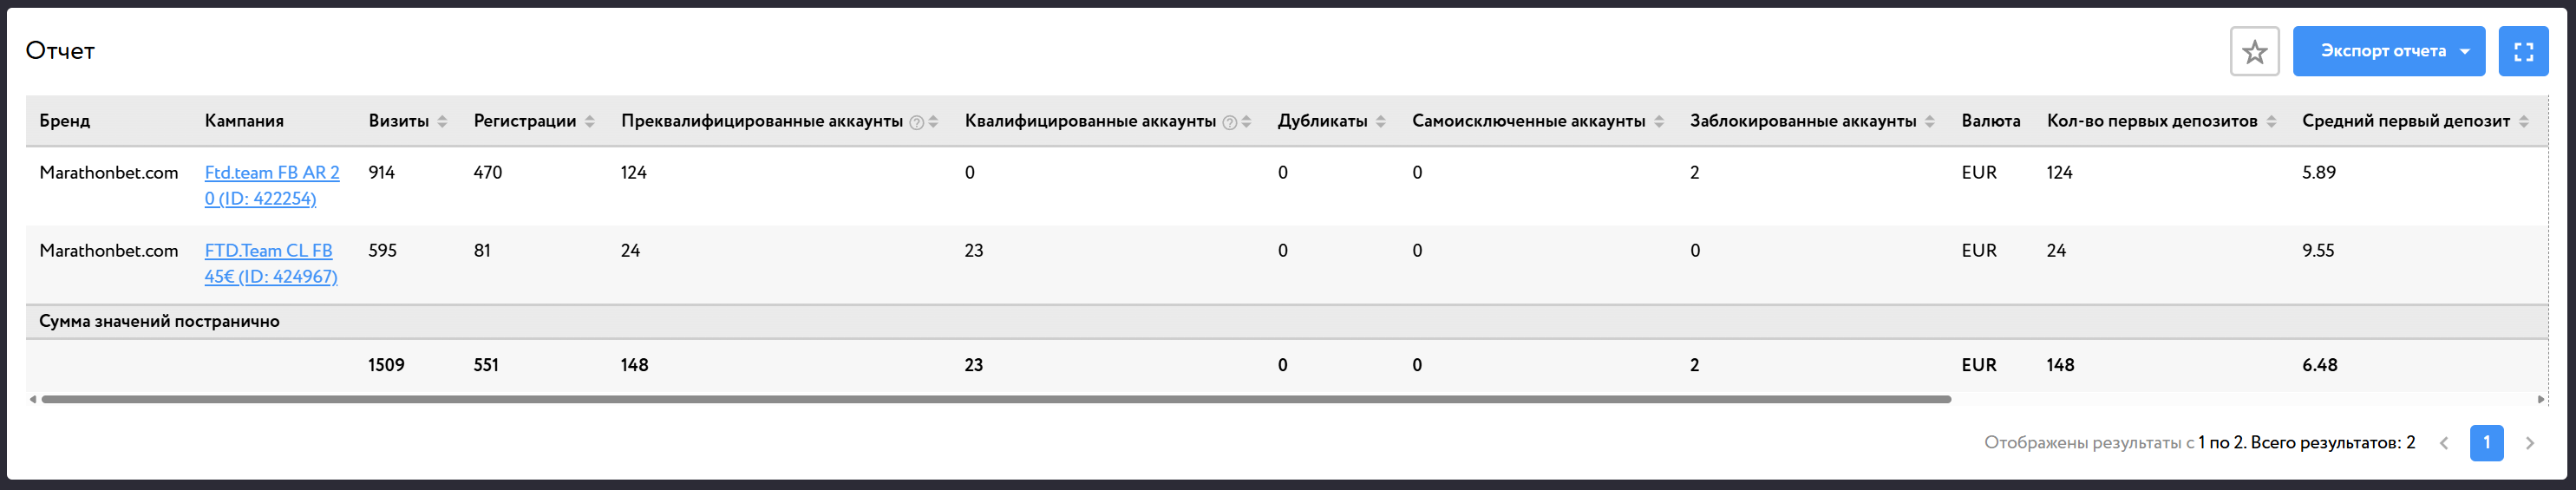This screenshot has height=490, width=2576.
Task: Go to the previous results page arrow
Action: coord(2443,443)
